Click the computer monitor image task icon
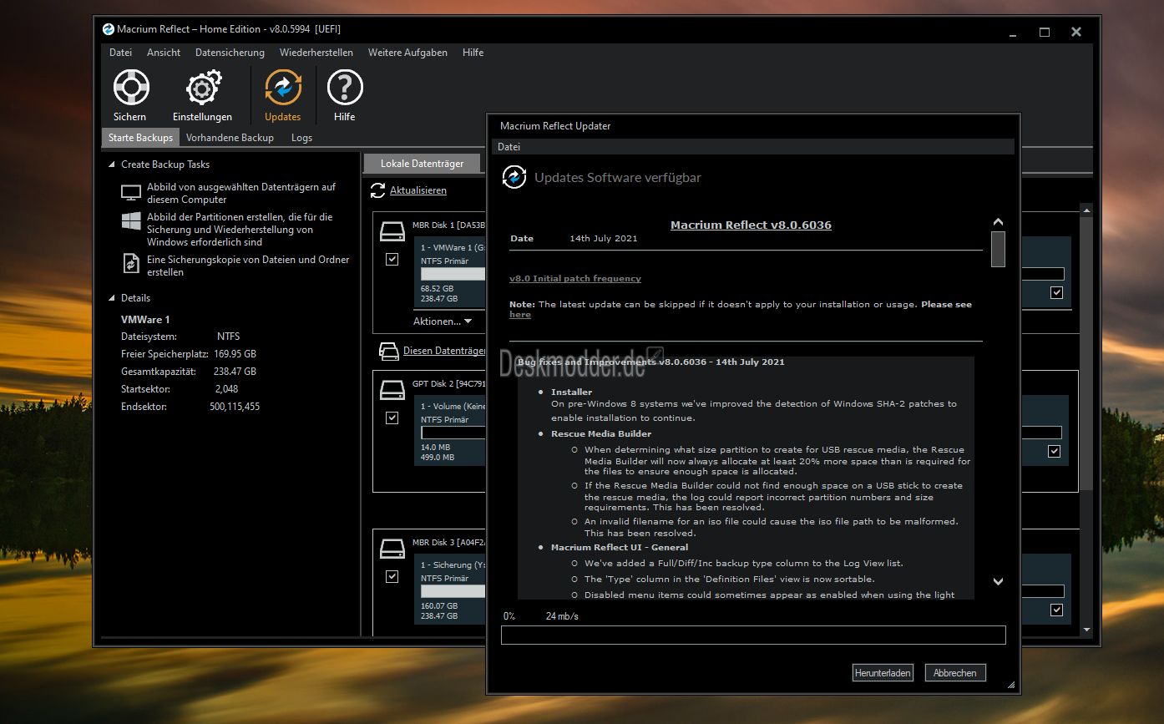This screenshot has height=724, width=1164. (x=131, y=193)
